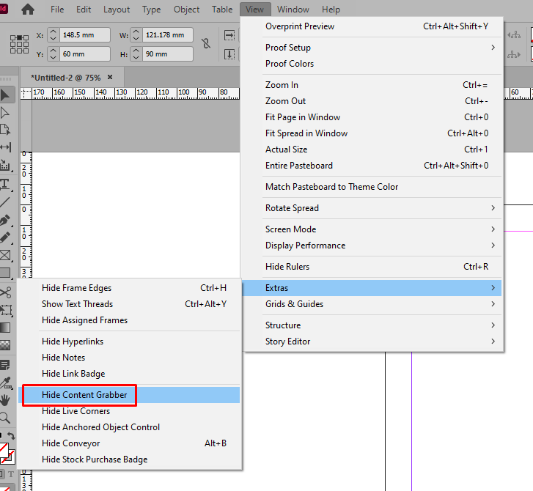Choose Zoom In
The image size is (533, 491).
[x=373, y=85]
